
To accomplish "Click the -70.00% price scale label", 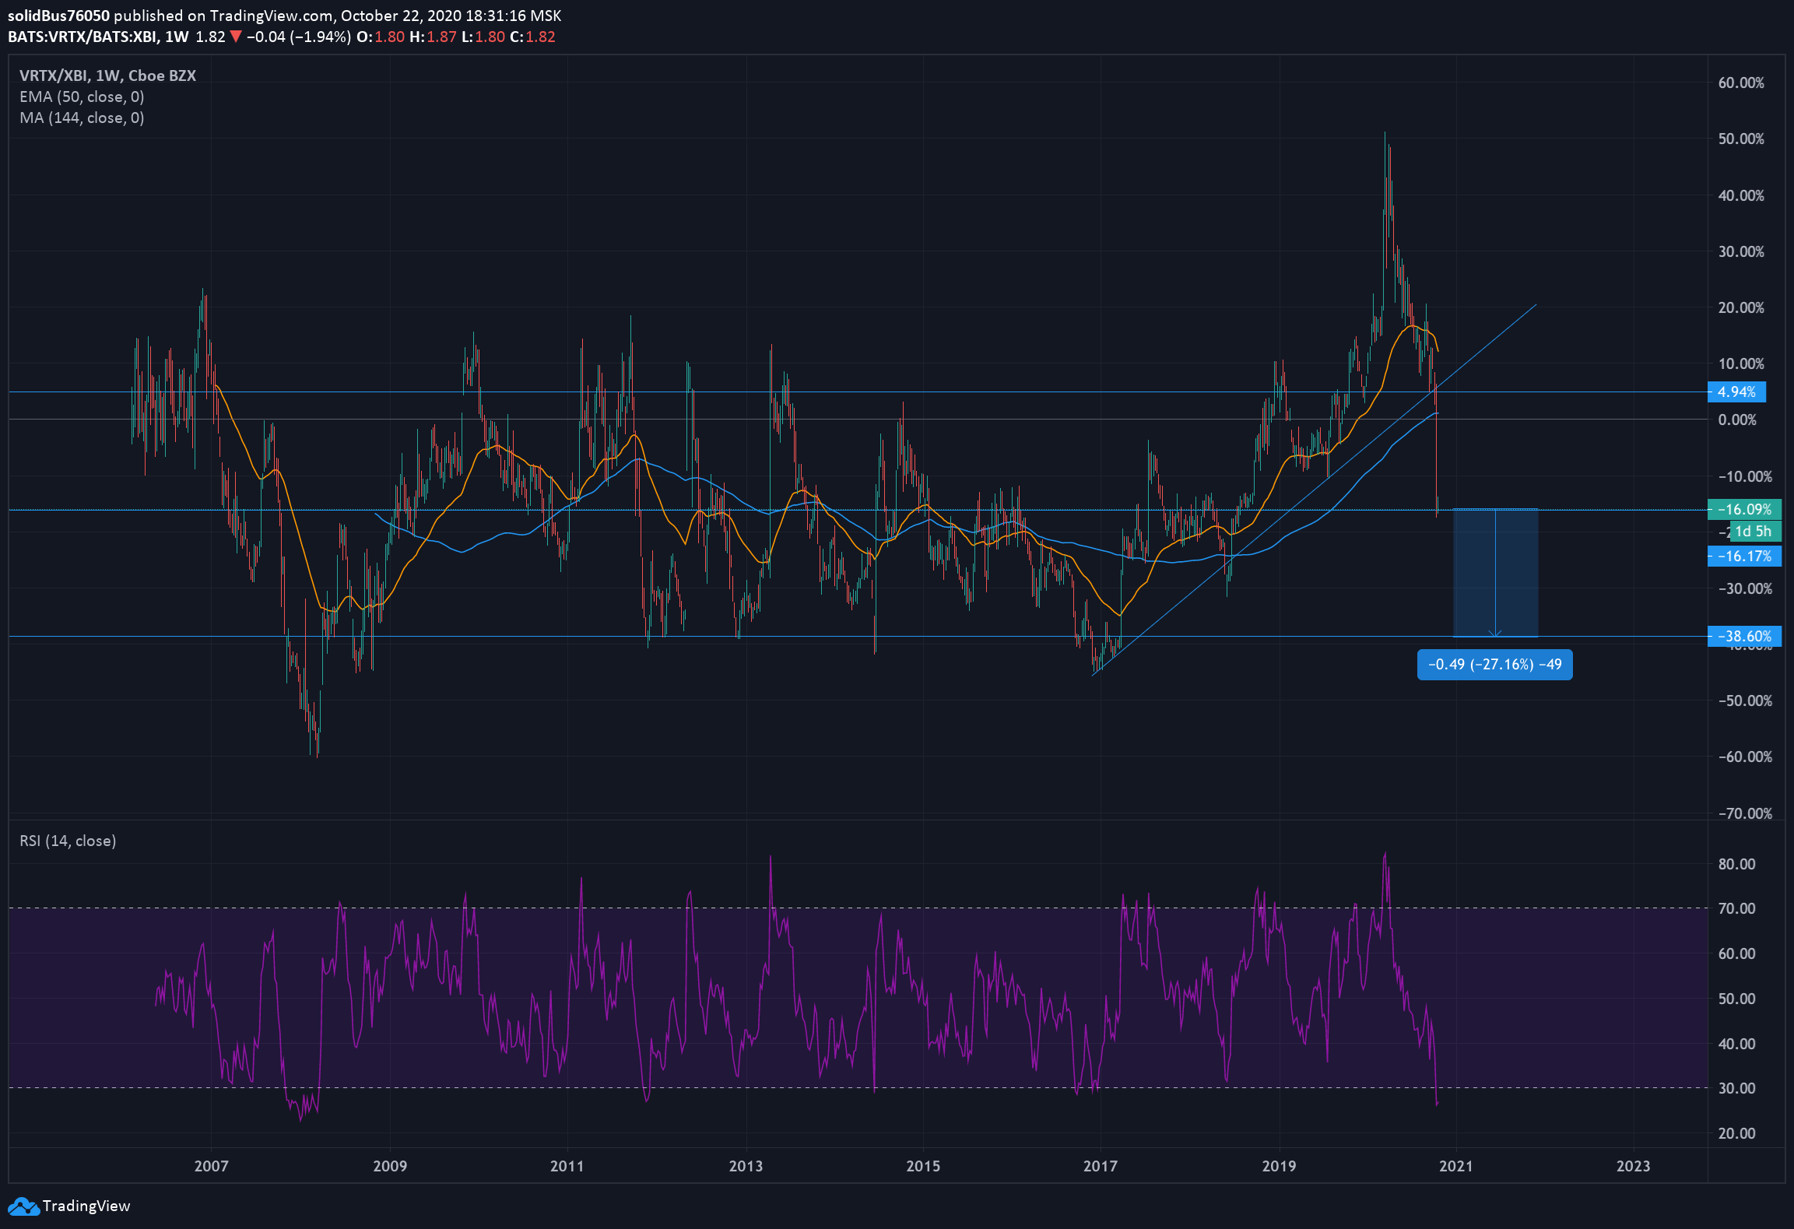I will tap(1745, 813).
